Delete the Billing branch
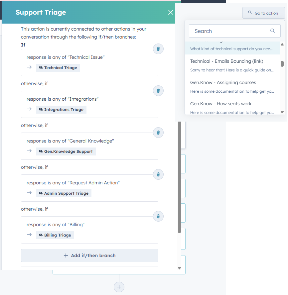This screenshot has height=295, width=288. [158, 216]
